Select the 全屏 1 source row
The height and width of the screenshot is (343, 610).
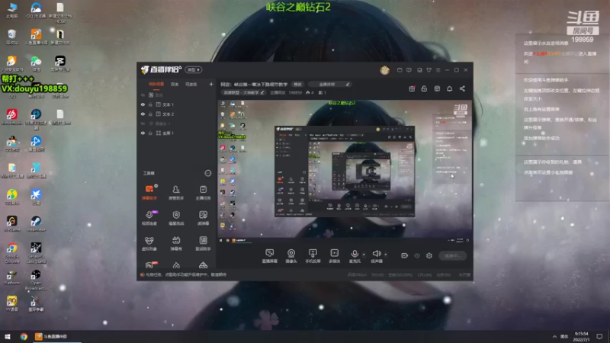click(x=177, y=133)
